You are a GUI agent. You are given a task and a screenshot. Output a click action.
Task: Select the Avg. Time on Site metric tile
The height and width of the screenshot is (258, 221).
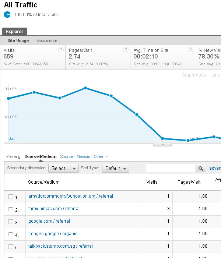tap(163, 57)
